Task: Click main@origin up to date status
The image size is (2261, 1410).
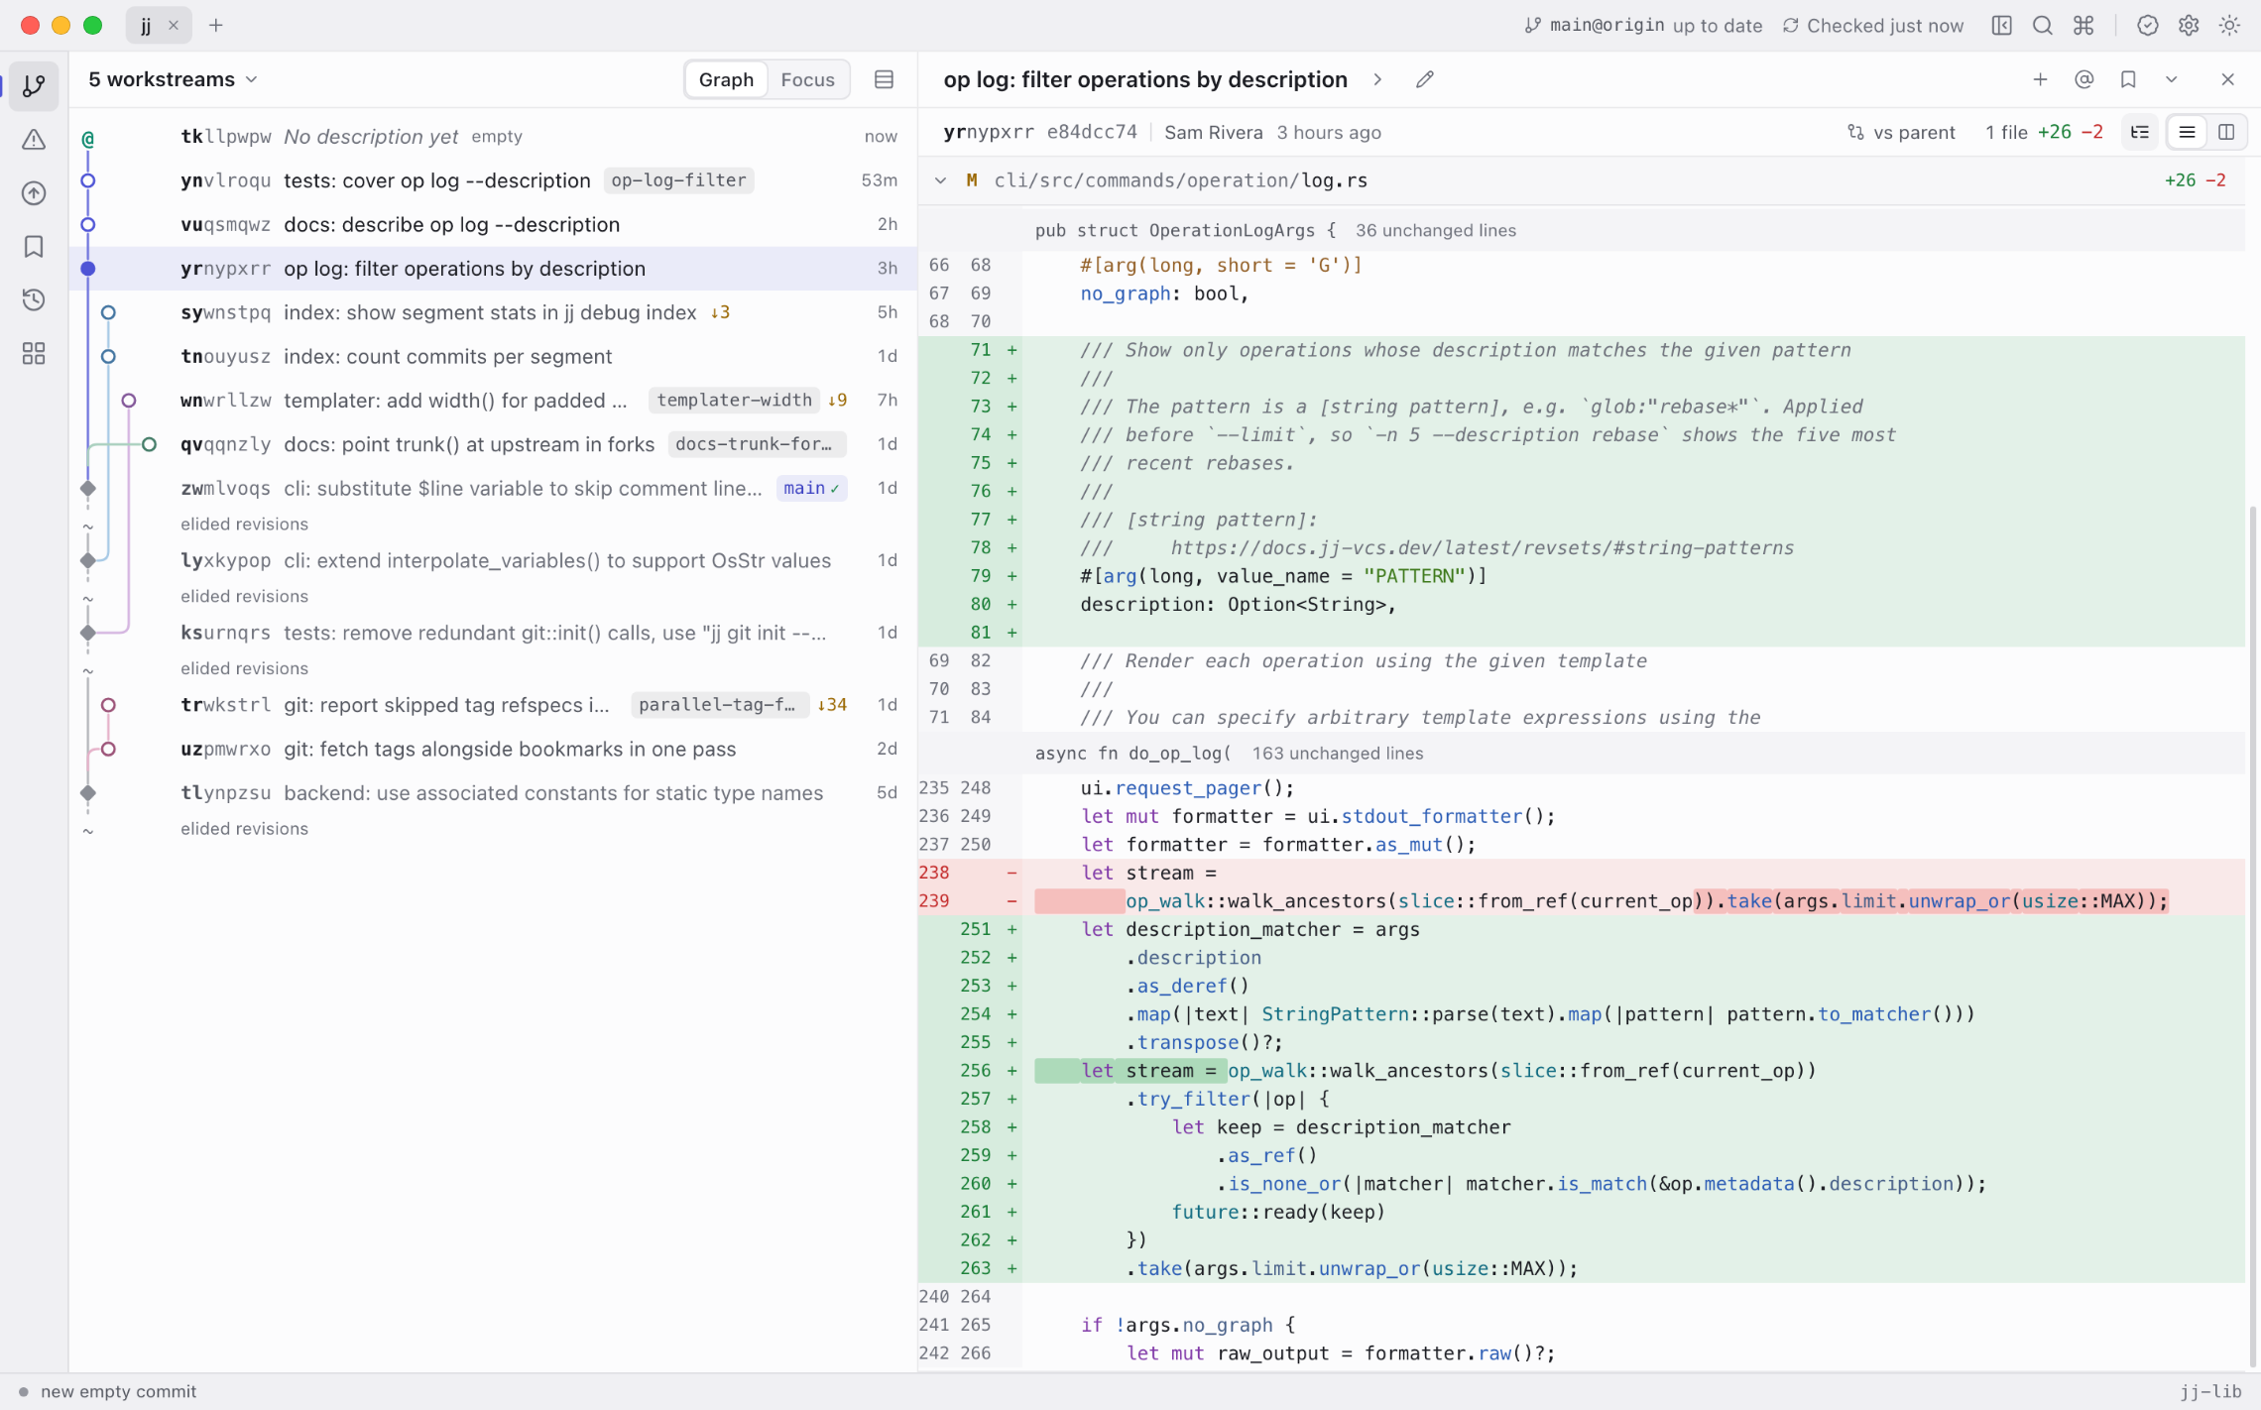Action: pyautogui.click(x=1643, y=26)
